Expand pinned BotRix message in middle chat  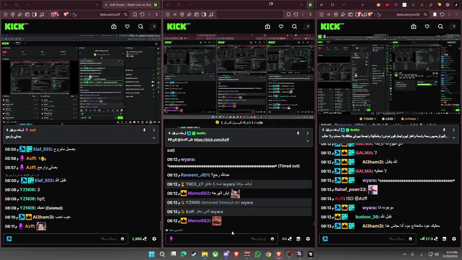click(308, 141)
